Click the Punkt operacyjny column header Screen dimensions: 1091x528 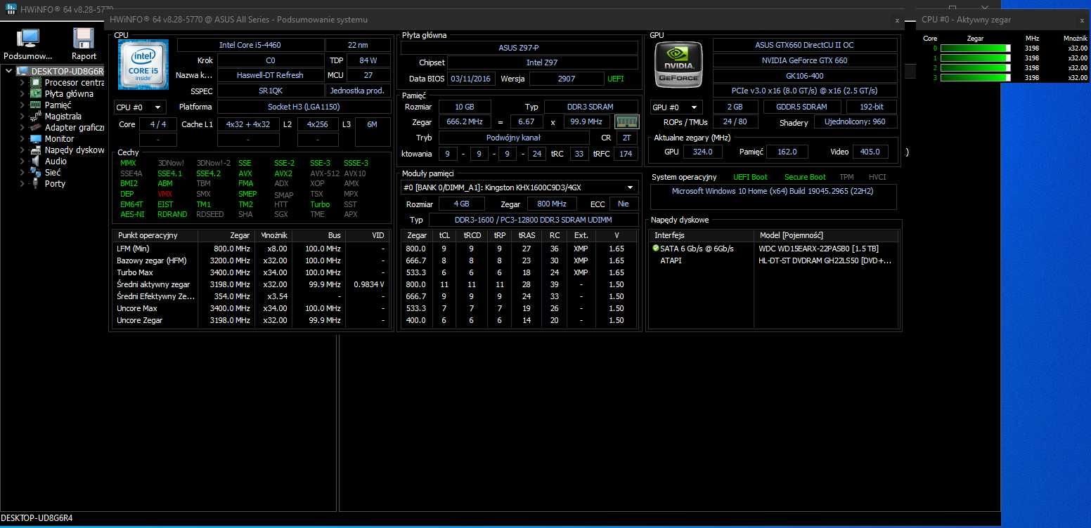click(155, 235)
